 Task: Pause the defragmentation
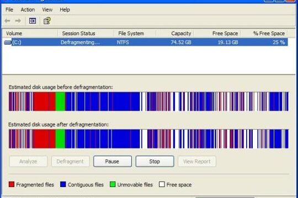coord(113,162)
